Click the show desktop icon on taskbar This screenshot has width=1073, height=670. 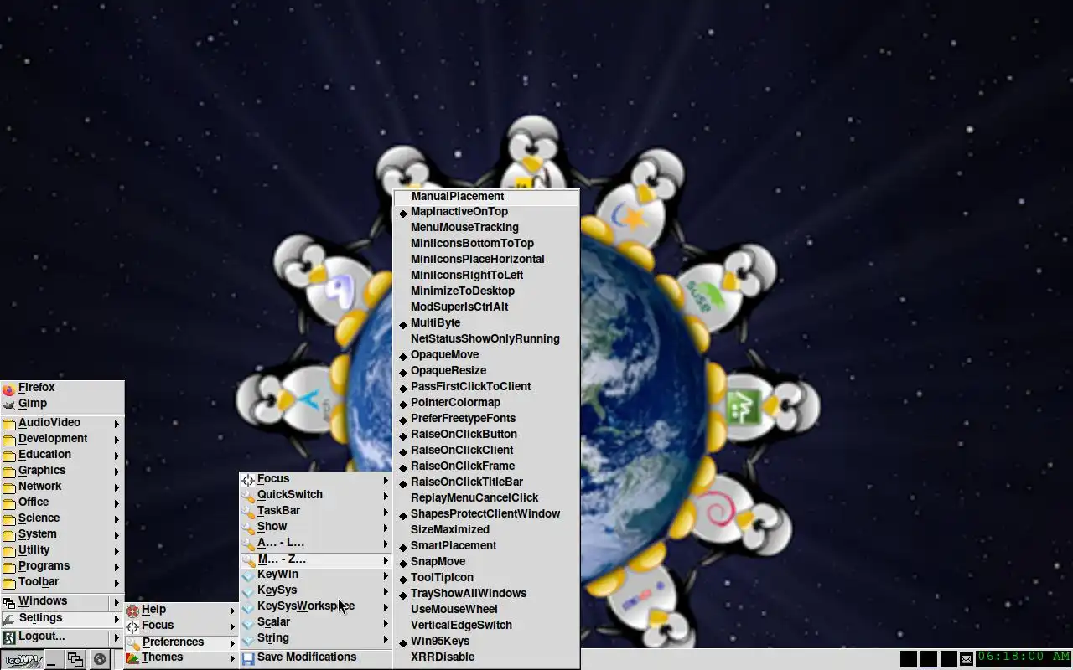pos(53,660)
